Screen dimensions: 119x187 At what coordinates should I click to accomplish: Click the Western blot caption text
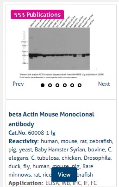pyautogui.click(x=62, y=76)
